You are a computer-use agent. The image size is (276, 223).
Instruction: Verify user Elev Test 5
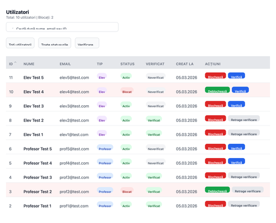pos(236,75)
